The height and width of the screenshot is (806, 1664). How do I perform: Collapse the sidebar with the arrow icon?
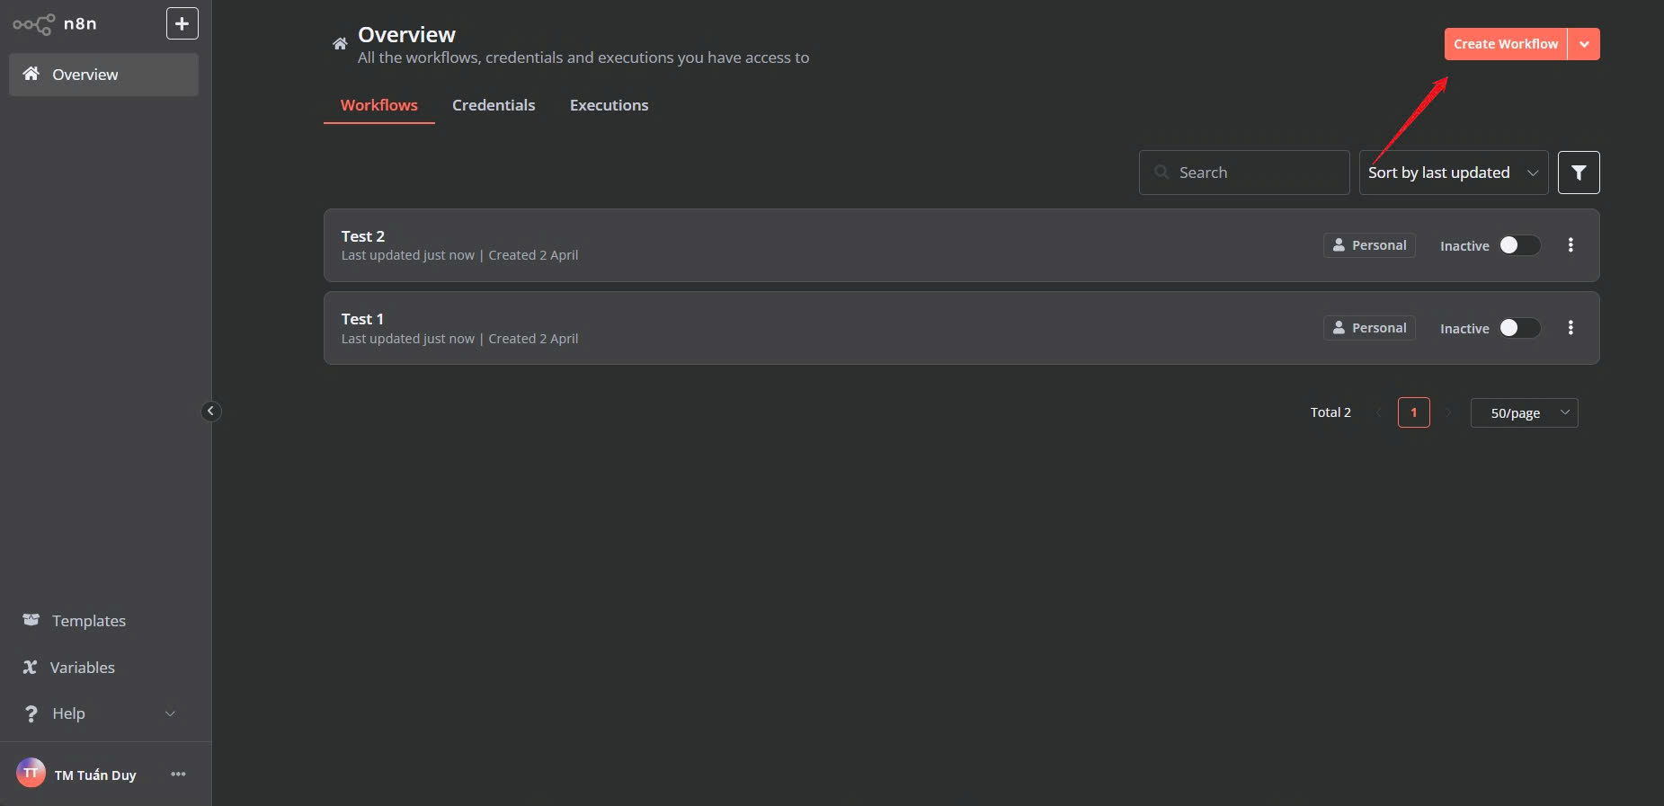click(210, 411)
